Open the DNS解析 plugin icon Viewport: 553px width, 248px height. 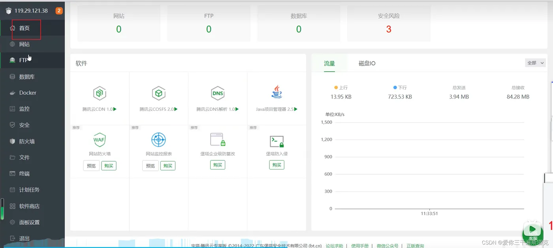pyautogui.click(x=218, y=93)
